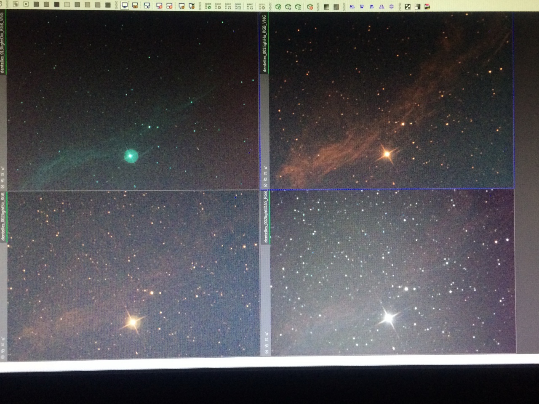Click the overlapping-squares button on the IDAS window sidebar
The width and height of the screenshot is (539, 404).
coord(266,346)
